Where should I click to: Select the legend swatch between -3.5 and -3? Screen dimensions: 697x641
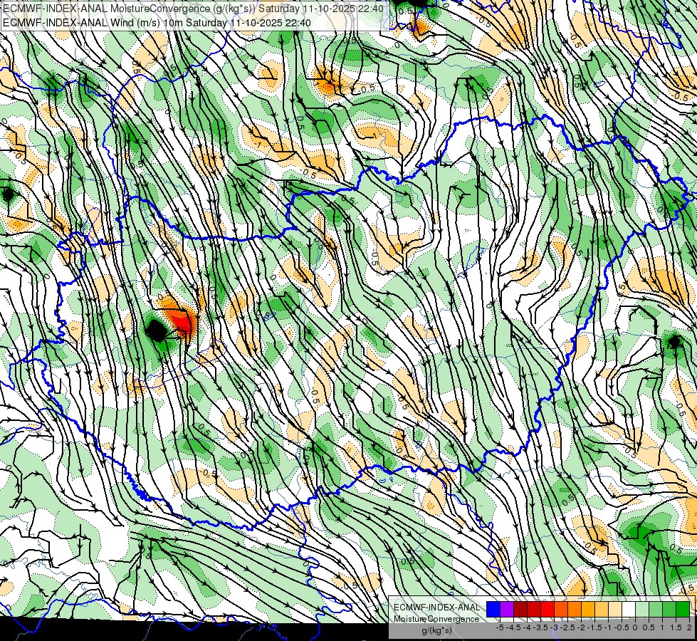(x=547, y=610)
